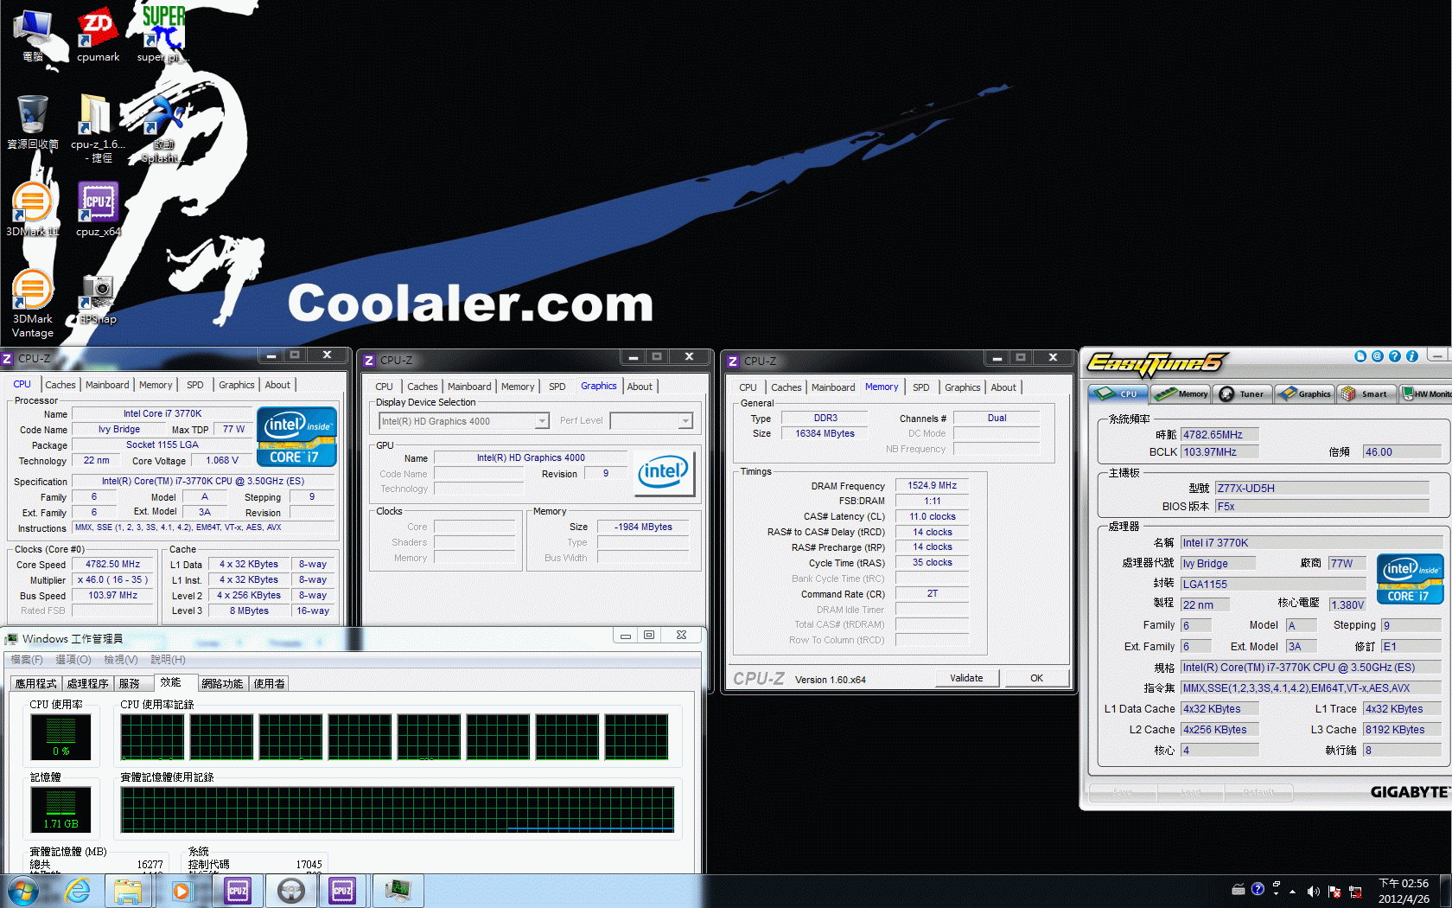Open the EPSnap camera desktop icon
The height and width of the screenshot is (908, 1452).
pos(98,298)
